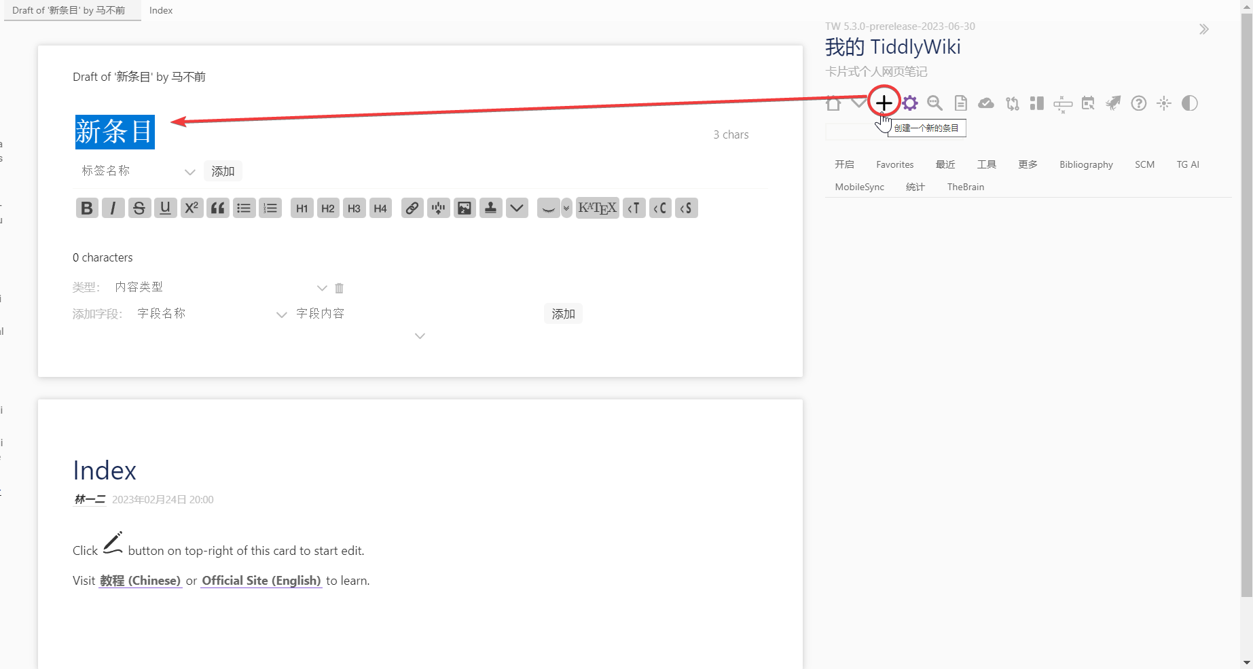Viewport: 1253px width, 669px height.
Task: Open the 开启 sidebar tab
Action: 844,164
